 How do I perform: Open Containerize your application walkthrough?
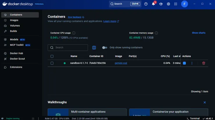[169, 112]
